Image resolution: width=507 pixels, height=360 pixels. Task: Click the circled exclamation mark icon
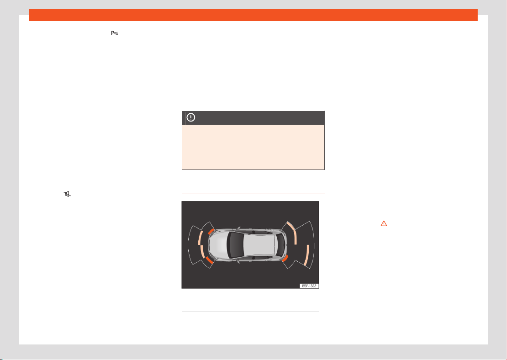pyautogui.click(x=191, y=118)
